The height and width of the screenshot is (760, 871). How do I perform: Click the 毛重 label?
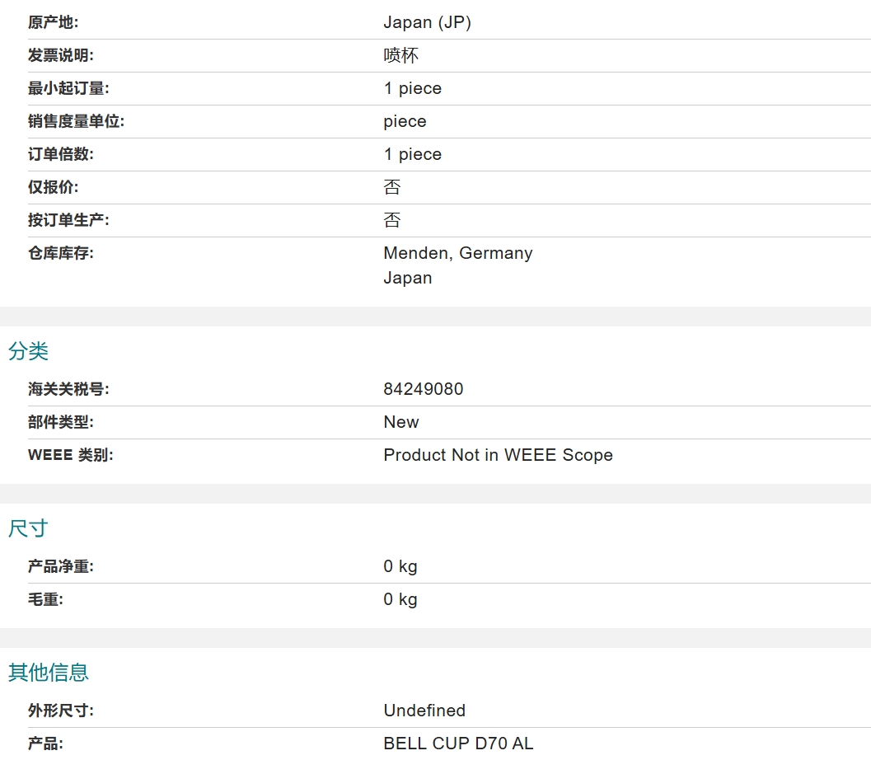pyautogui.click(x=45, y=599)
